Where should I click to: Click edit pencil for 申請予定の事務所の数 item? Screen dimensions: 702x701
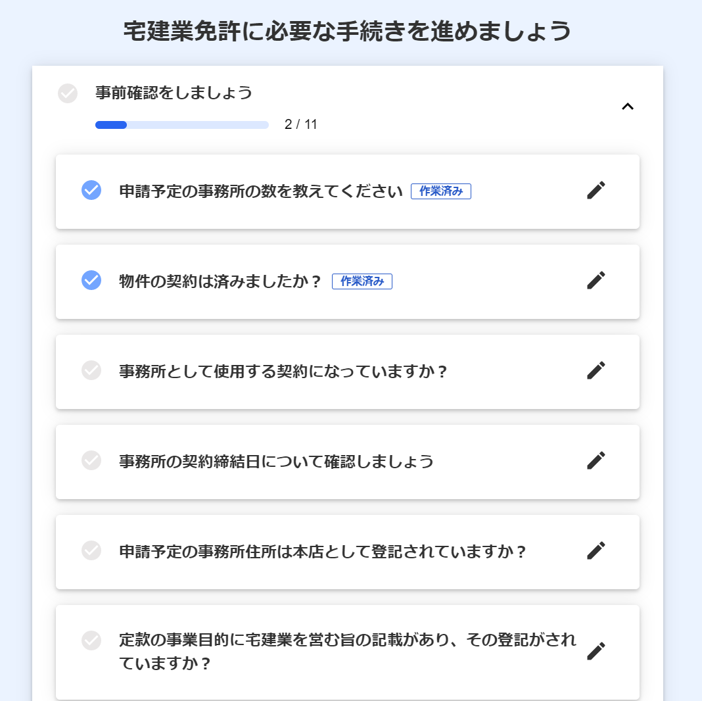596,191
